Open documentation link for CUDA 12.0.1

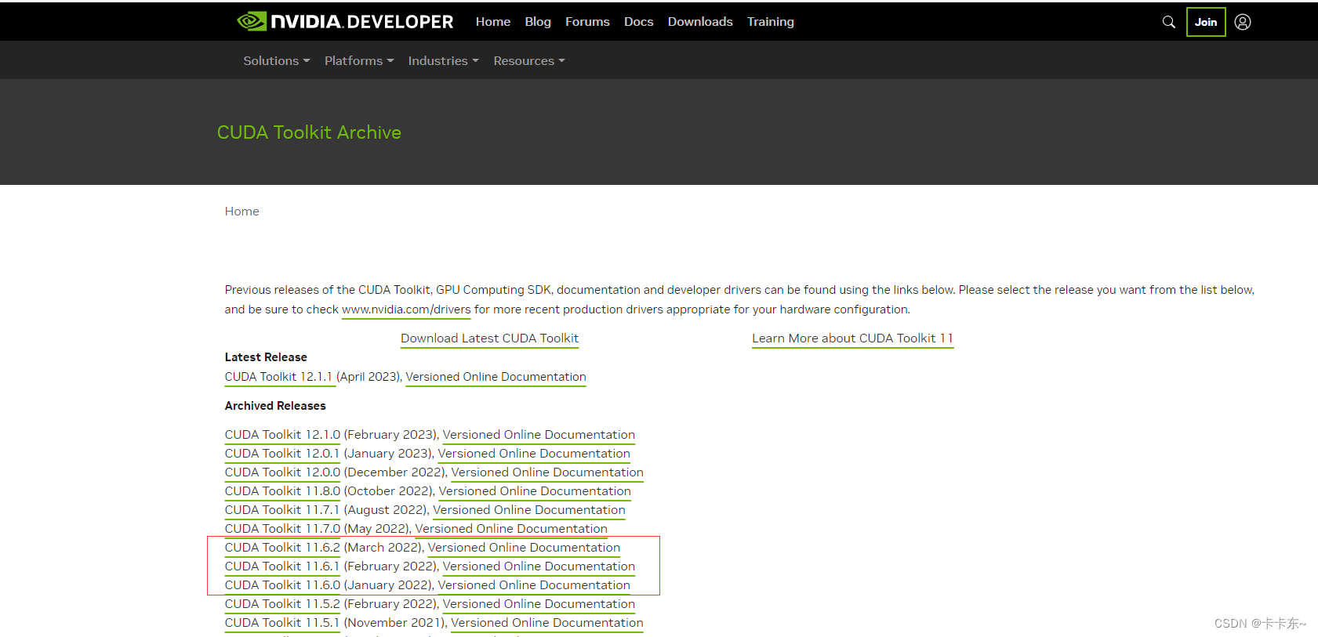pos(534,454)
